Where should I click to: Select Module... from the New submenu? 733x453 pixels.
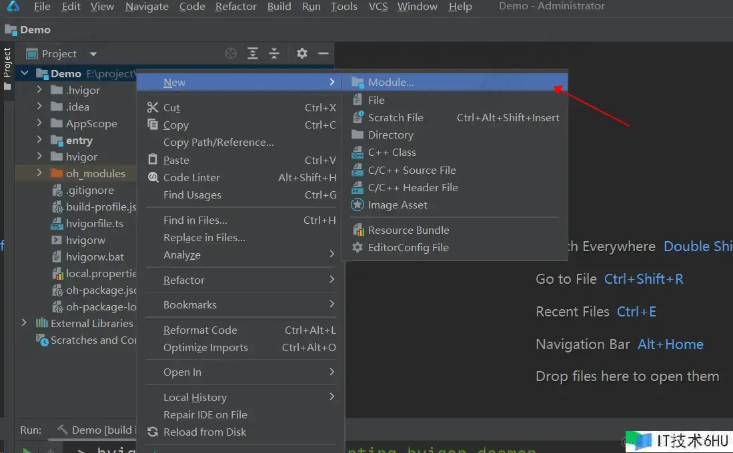pos(391,83)
